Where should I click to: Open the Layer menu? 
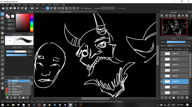pyautogui.click(x=13, y=5)
